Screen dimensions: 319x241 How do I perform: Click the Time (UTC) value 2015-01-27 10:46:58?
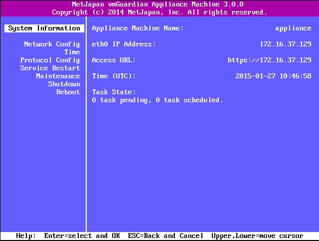pyautogui.click(x=273, y=76)
